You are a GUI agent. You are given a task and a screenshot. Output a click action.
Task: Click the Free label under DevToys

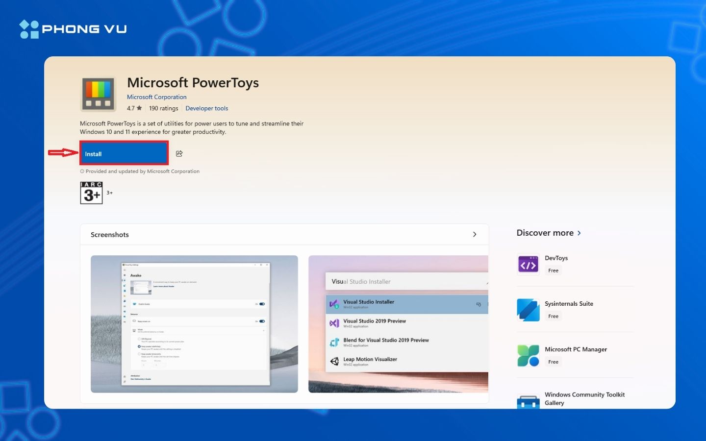click(x=553, y=270)
